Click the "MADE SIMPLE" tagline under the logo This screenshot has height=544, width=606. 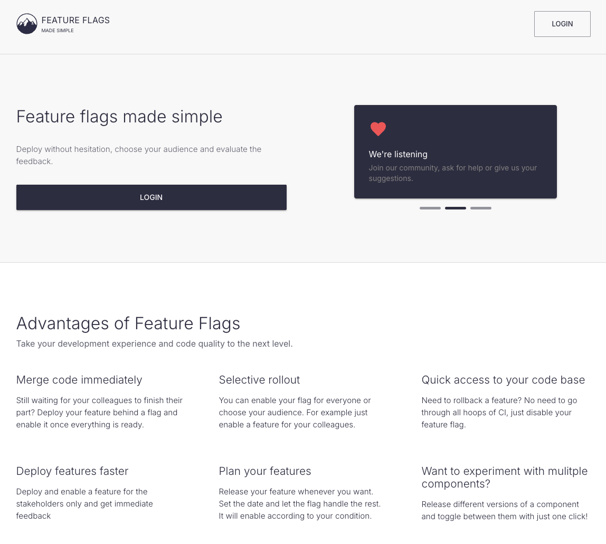[58, 31]
